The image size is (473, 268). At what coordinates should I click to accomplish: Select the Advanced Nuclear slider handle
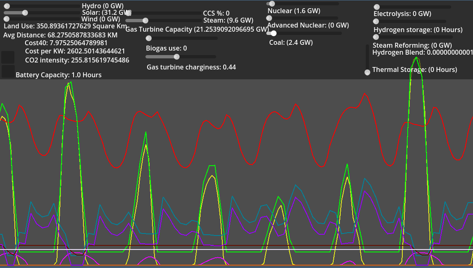tap(269, 18)
